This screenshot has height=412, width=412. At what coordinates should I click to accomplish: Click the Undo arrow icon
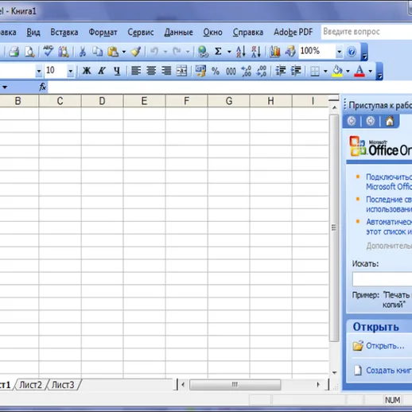coord(154,51)
